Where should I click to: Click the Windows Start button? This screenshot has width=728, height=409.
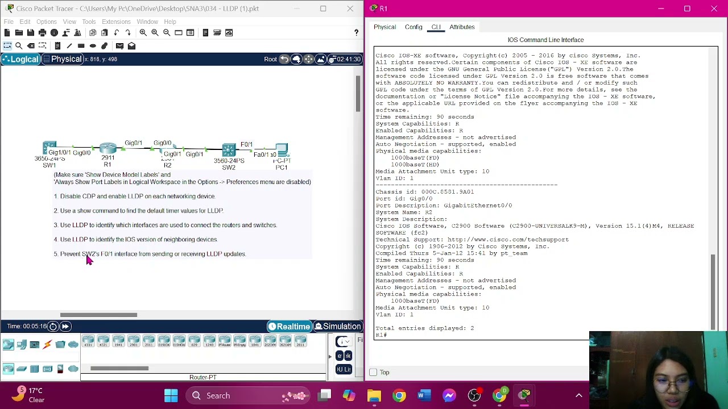pyautogui.click(x=171, y=395)
